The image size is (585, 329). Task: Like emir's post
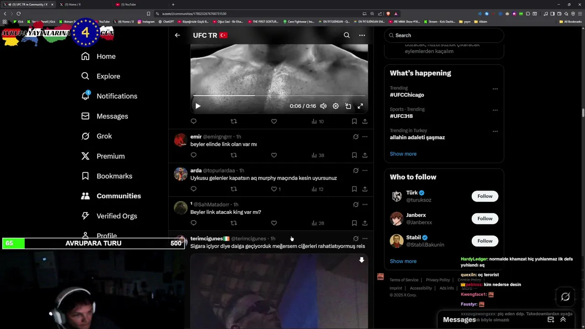click(274, 155)
